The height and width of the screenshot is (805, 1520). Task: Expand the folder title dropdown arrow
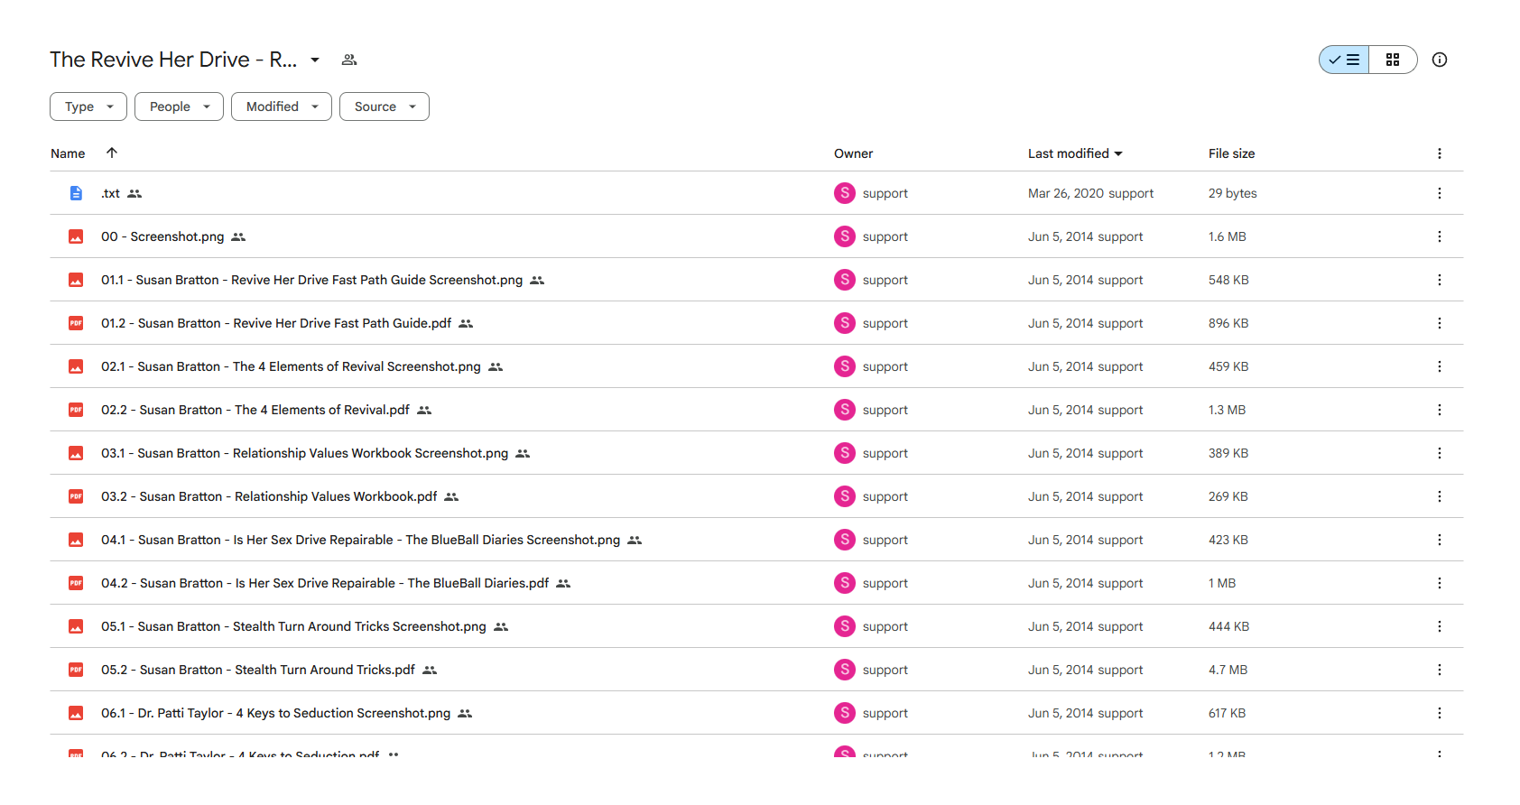(x=315, y=60)
